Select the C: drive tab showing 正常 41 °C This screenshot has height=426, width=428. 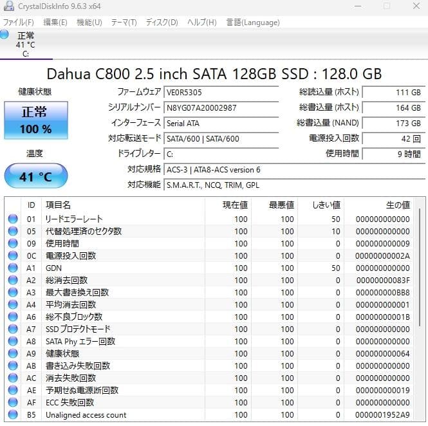tap(26, 44)
